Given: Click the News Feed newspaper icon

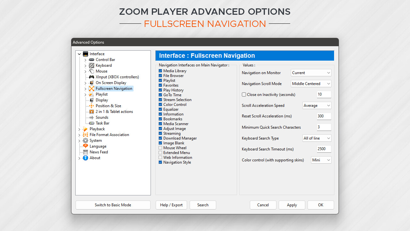Looking at the screenshot, I should [x=86, y=152].
